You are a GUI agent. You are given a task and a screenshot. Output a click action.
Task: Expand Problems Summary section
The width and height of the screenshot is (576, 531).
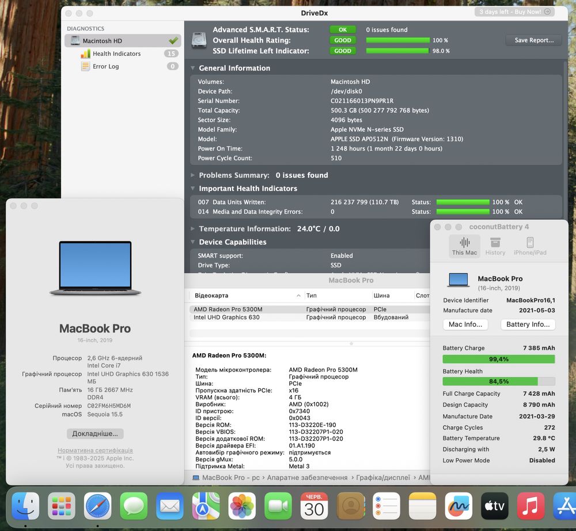193,175
